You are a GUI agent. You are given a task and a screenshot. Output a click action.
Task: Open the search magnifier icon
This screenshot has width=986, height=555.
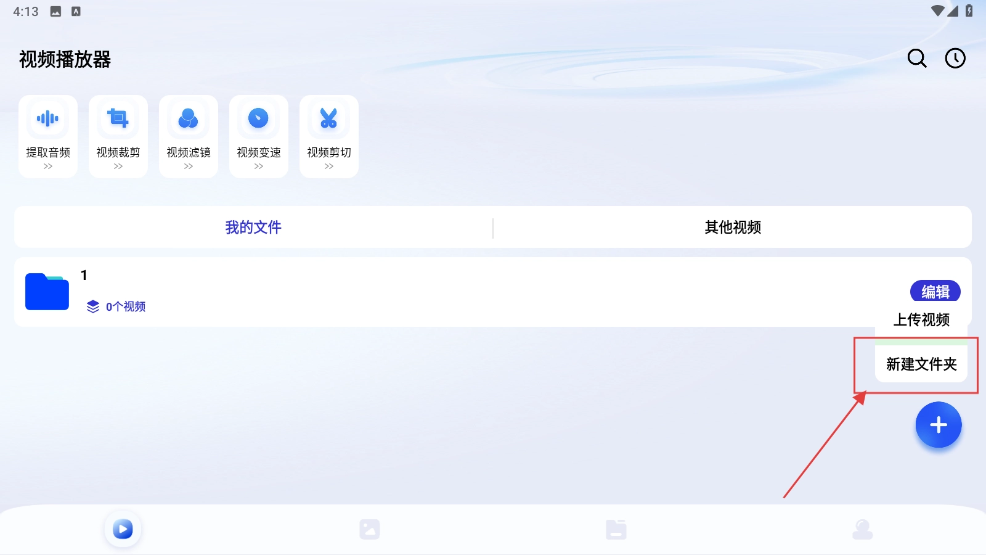(917, 59)
